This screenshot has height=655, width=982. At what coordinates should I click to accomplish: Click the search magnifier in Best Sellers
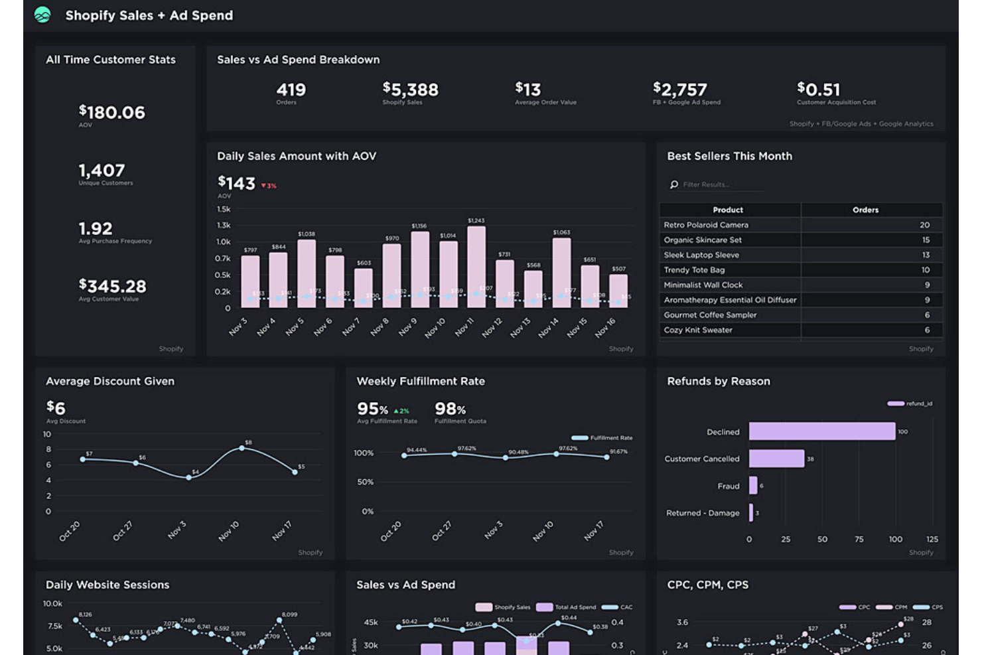(x=674, y=184)
